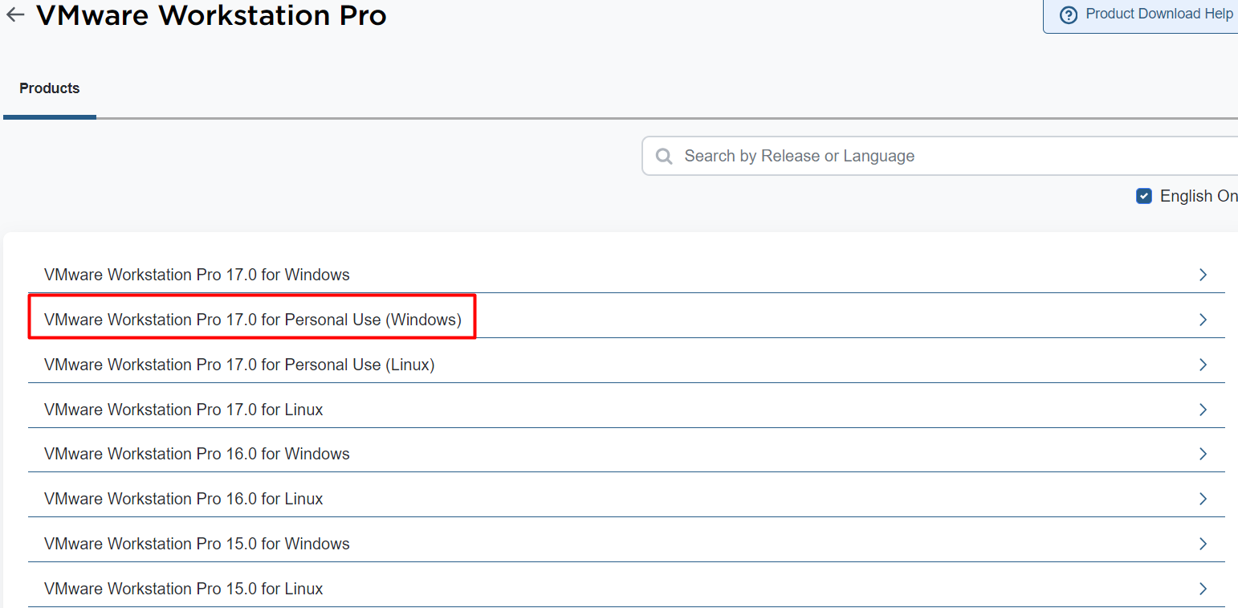Switch to the Products tab
Image resolution: width=1238 pixels, height=608 pixels.
(50, 88)
